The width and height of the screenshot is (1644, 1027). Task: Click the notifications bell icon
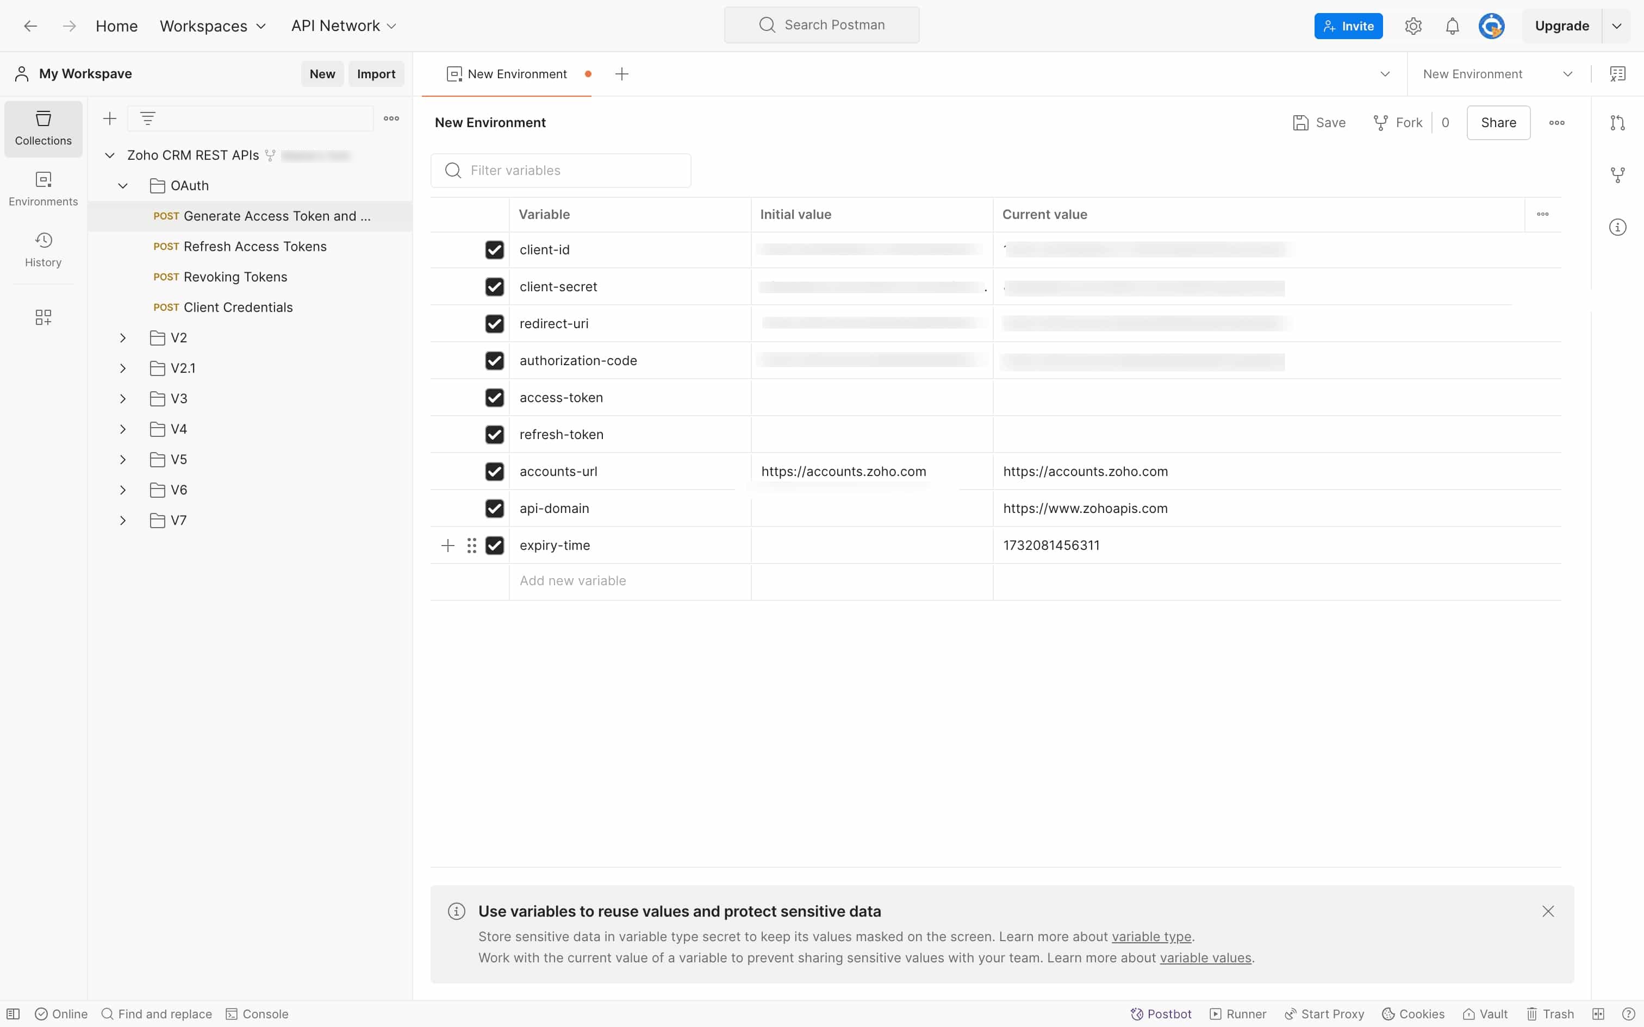[x=1452, y=26]
